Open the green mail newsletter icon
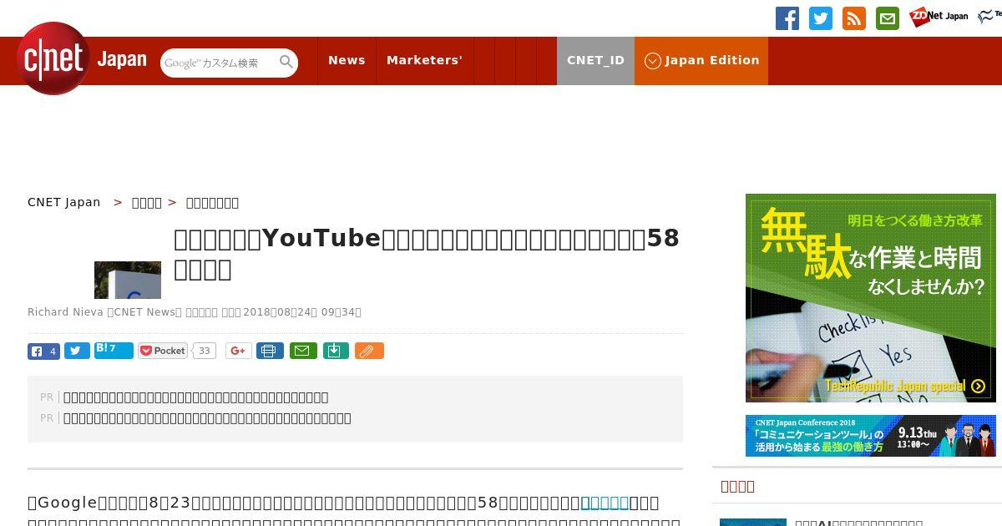The image size is (1002, 526). [x=888, y=18]
